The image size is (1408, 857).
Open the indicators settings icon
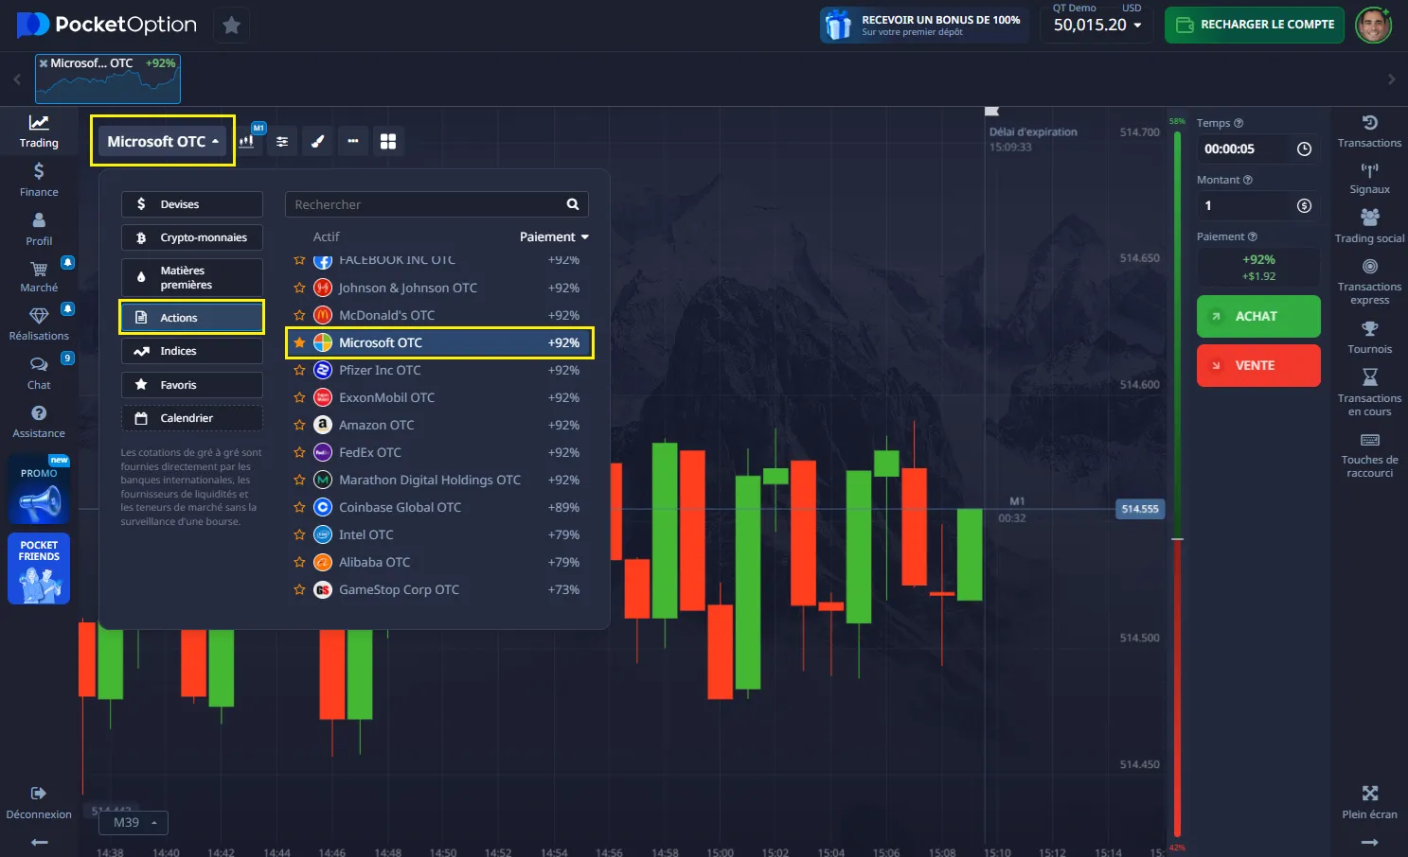point(282,141)
